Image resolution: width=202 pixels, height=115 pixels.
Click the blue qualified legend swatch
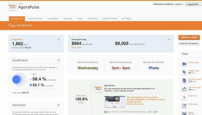(31, 85)
